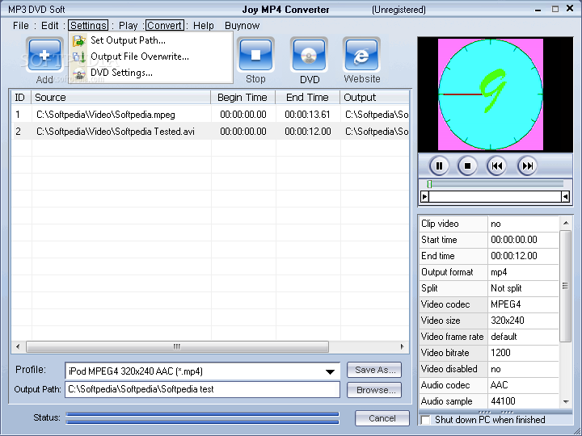Select row with Softpedia Tested.avi source
This screenshot has width=582, height=436.
211,132
